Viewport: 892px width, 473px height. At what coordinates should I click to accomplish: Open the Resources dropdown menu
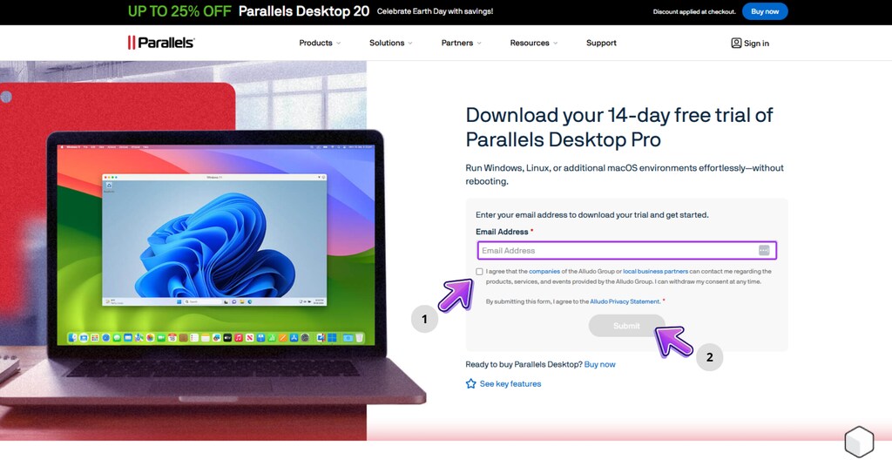coord(533,43)
